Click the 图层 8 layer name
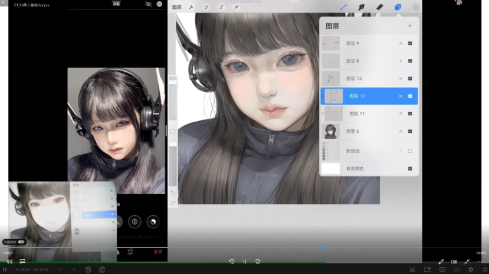489x274 pixels. (352, 61)
